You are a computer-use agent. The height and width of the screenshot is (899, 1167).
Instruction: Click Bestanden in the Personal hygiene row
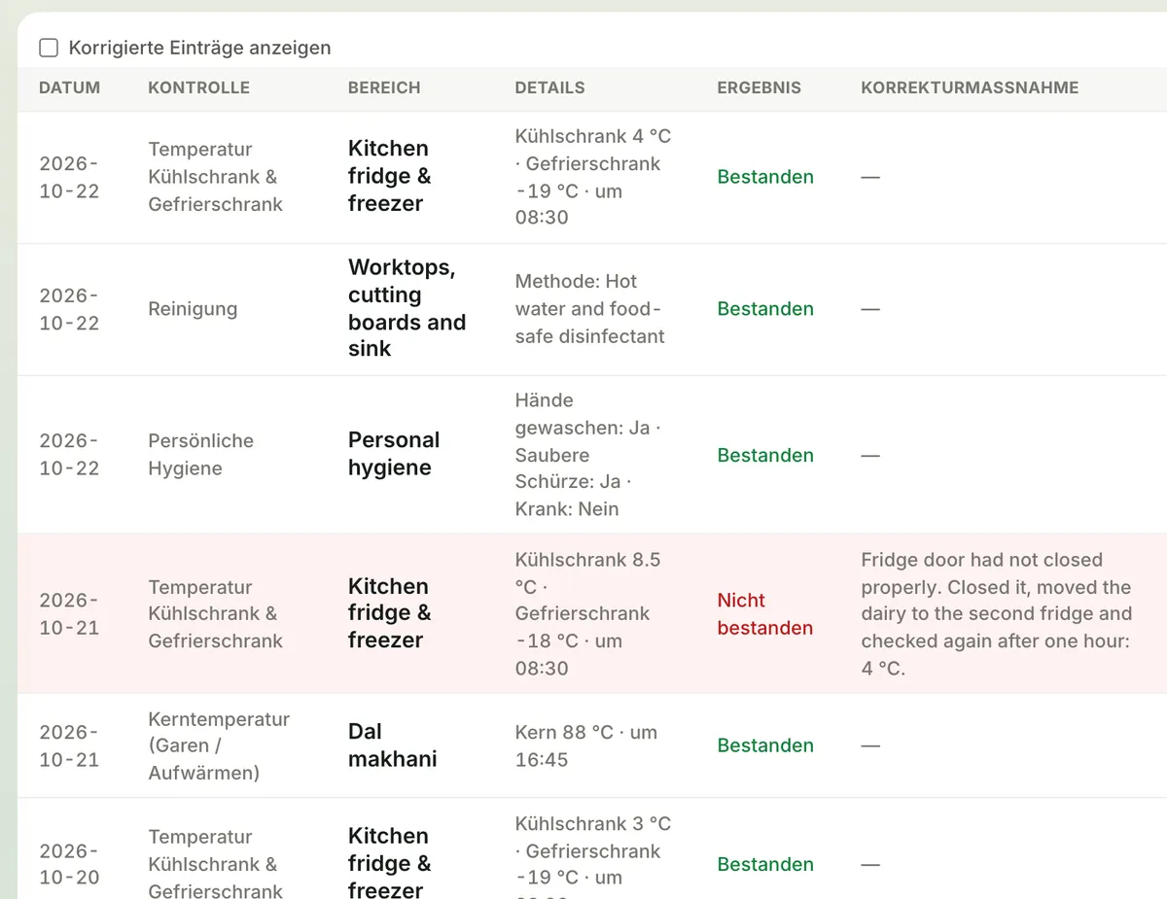[765, 455]
